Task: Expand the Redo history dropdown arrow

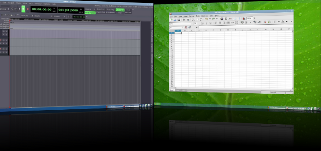Action: [217, 19]
